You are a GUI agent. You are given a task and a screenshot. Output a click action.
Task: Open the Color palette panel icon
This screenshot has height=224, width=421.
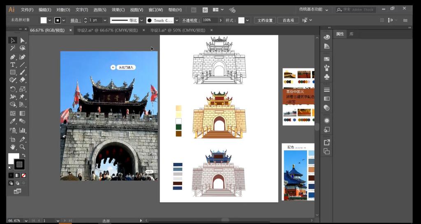coord(327,37)
